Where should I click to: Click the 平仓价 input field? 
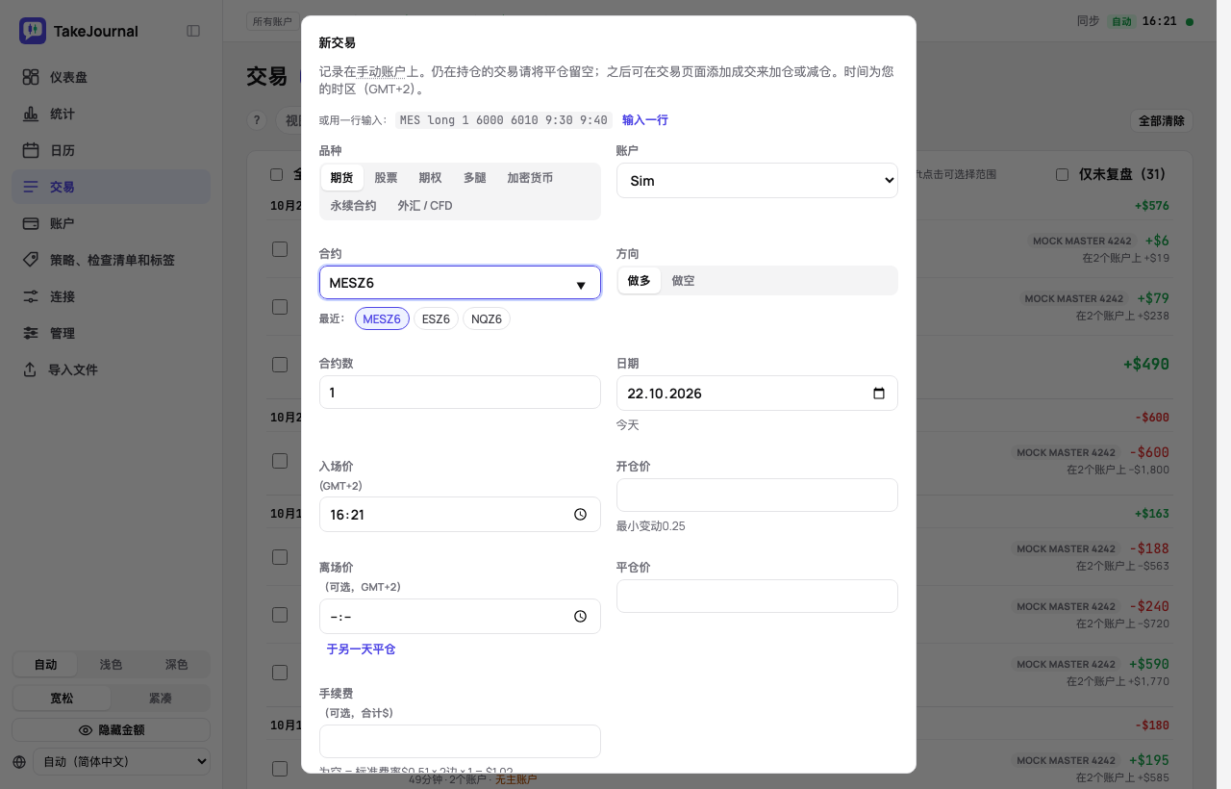point(757,597)
